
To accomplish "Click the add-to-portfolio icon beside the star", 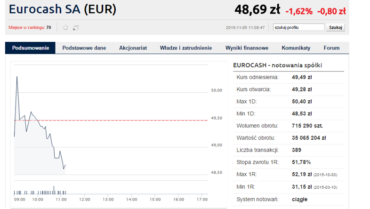I will pyautogui.click(x=76, y=28).
